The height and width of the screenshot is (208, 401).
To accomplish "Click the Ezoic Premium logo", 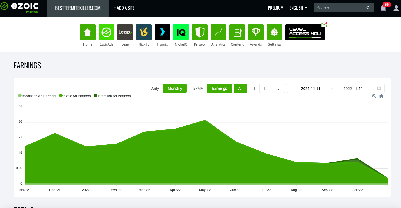I will (x=20, y=8).
